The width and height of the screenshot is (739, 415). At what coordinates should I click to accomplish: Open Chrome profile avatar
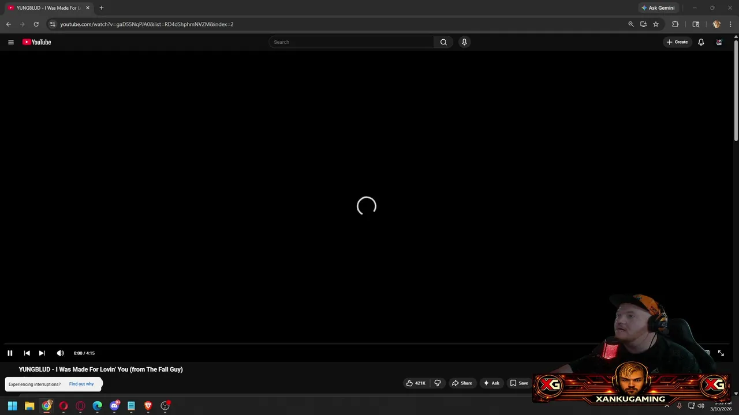(716, 24)
